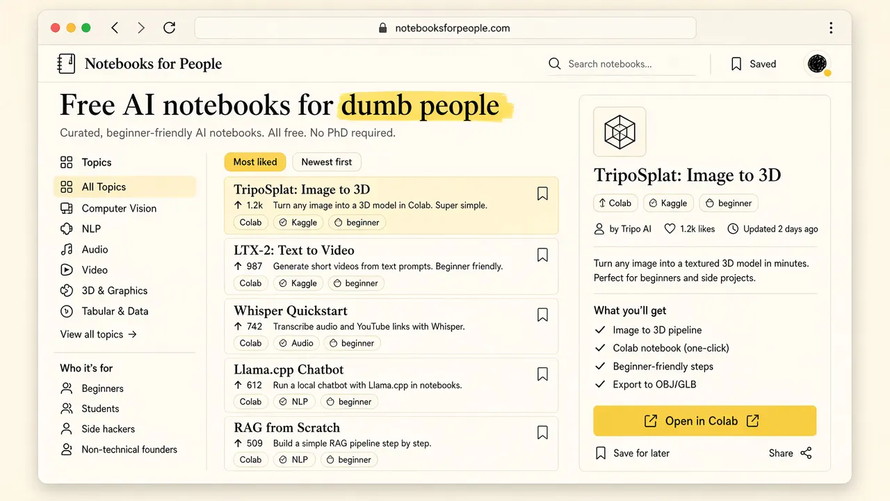Click the Notebooks for People logo icon
The height and width of the screenshot is (501, 890).
(66, 64)
